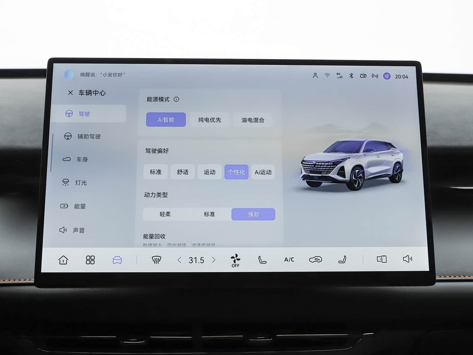Tap the car model image
The height and width of the screenshot is (355, 473).
click(352, 164)
